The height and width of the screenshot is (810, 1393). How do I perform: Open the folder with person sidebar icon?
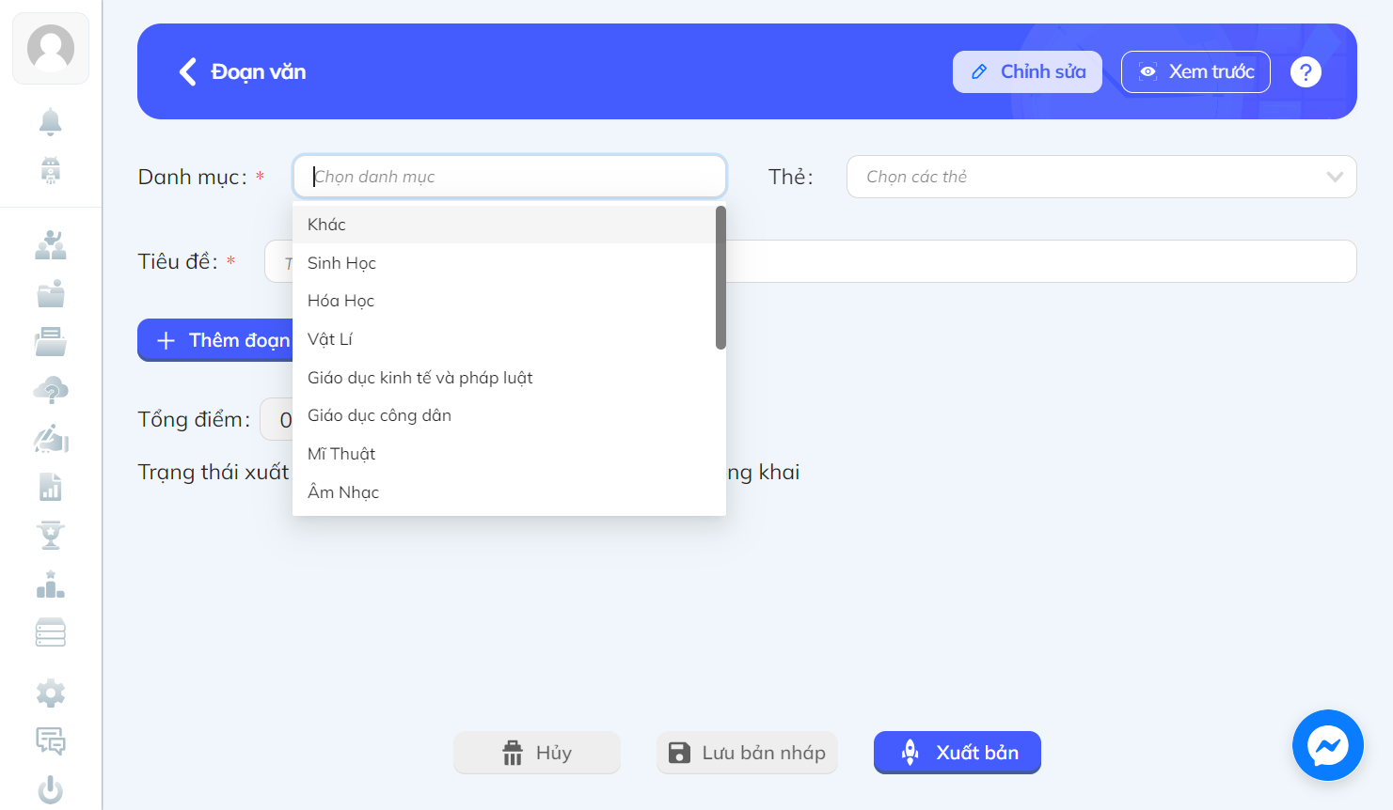click(51, 293)
